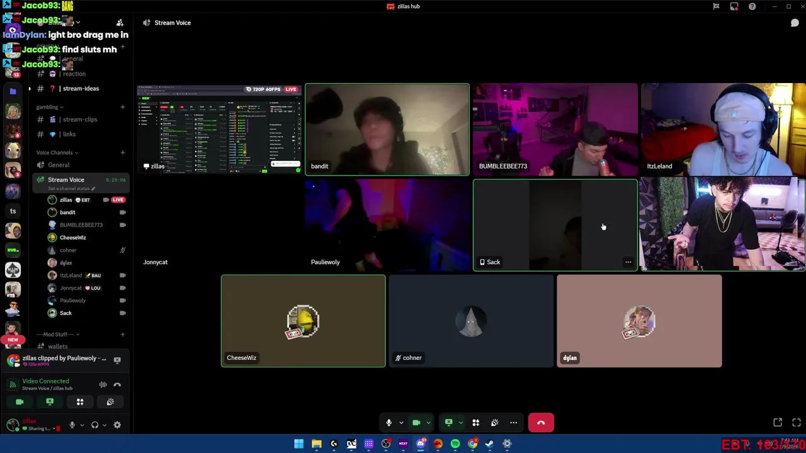Open the stream-ideas text channel

(x=81, y=89)
